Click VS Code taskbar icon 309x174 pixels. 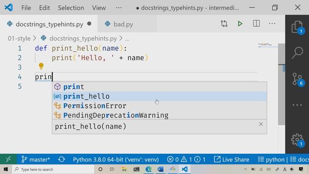[x=184, y=169]
